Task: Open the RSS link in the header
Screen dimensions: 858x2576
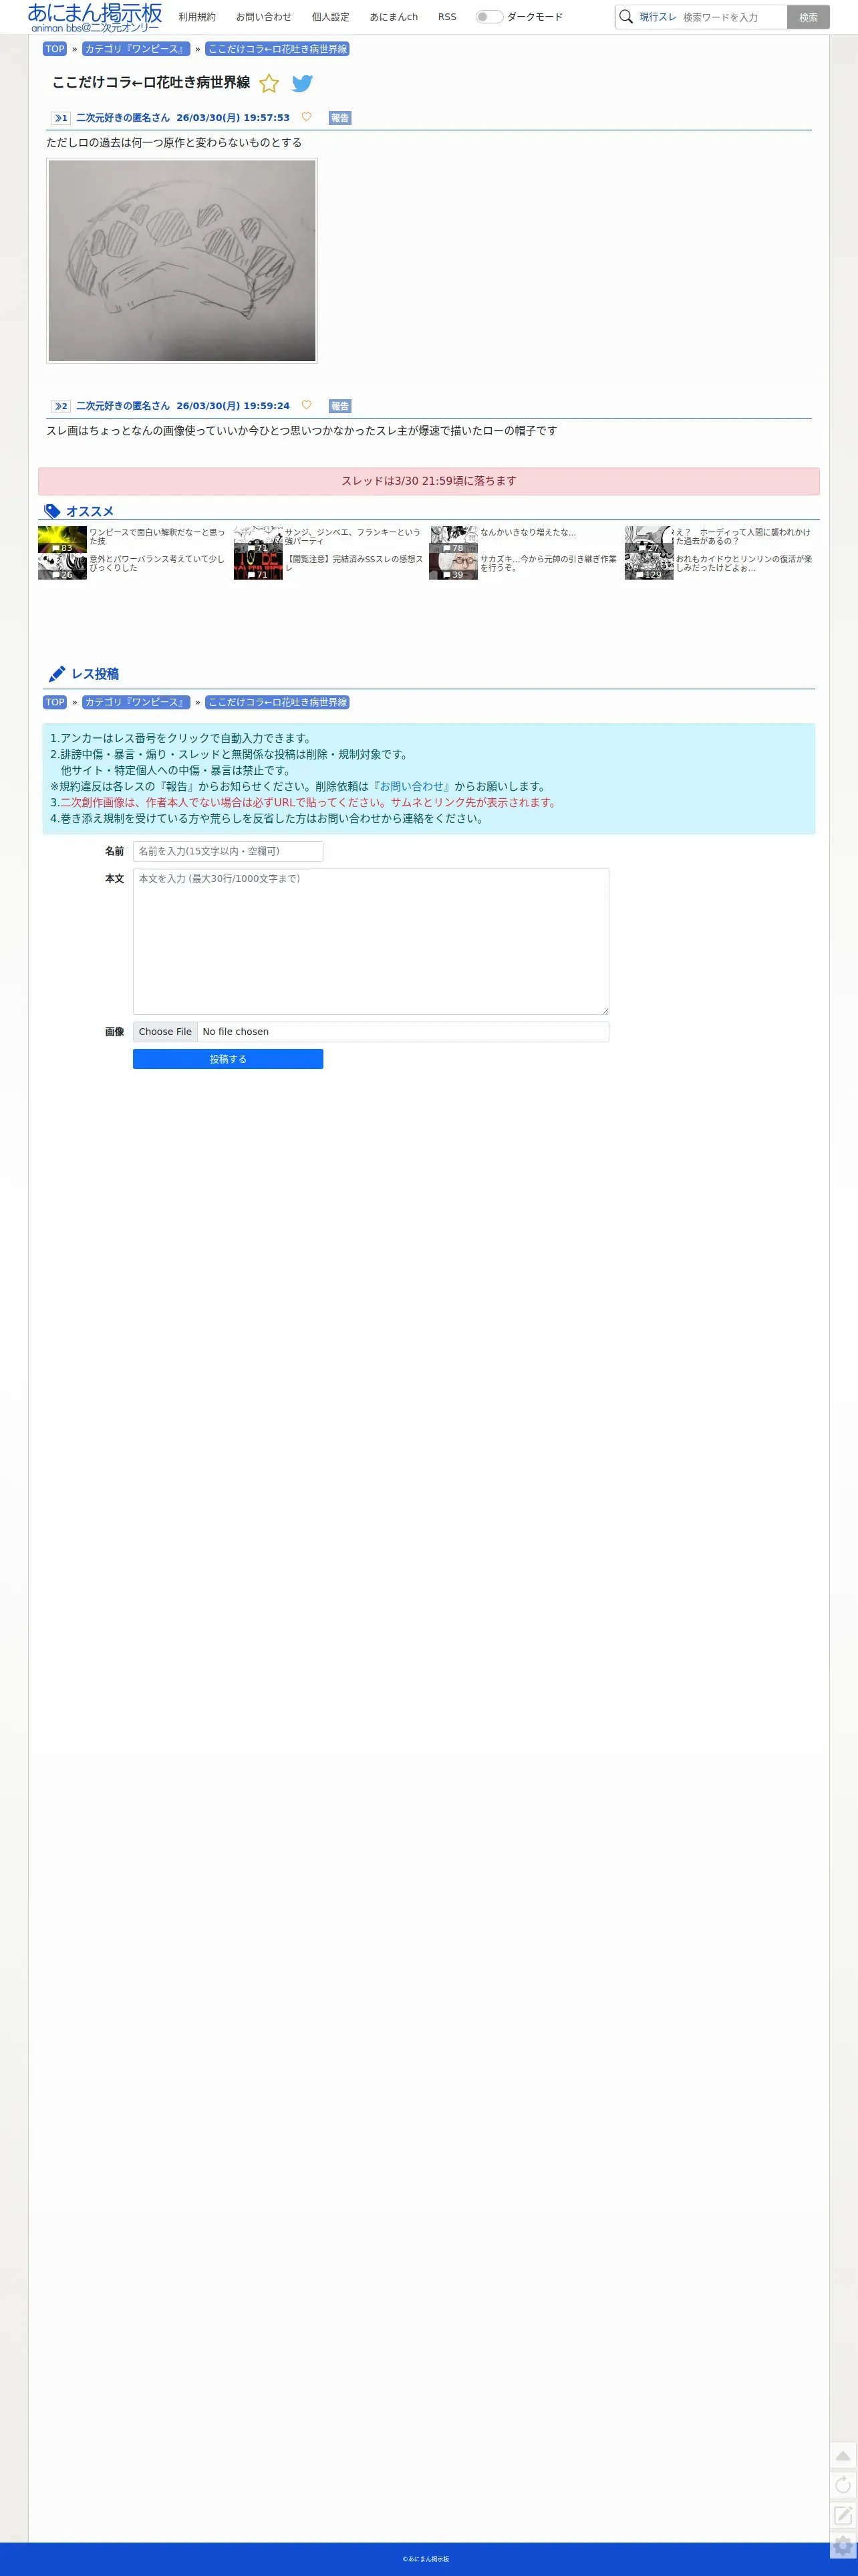Action: coord(447,17)
